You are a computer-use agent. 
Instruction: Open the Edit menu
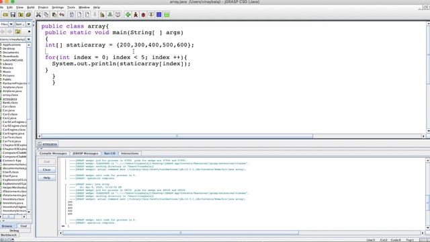(x=10, y=7)
